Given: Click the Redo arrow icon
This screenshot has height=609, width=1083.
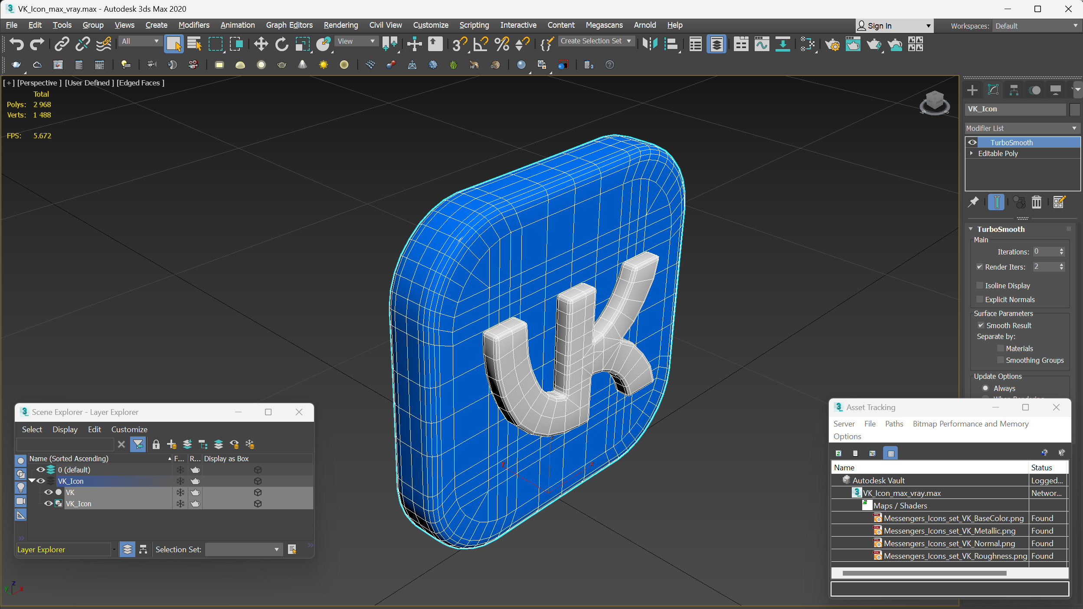Looking at the screenshot, I should tap(37, 44).
